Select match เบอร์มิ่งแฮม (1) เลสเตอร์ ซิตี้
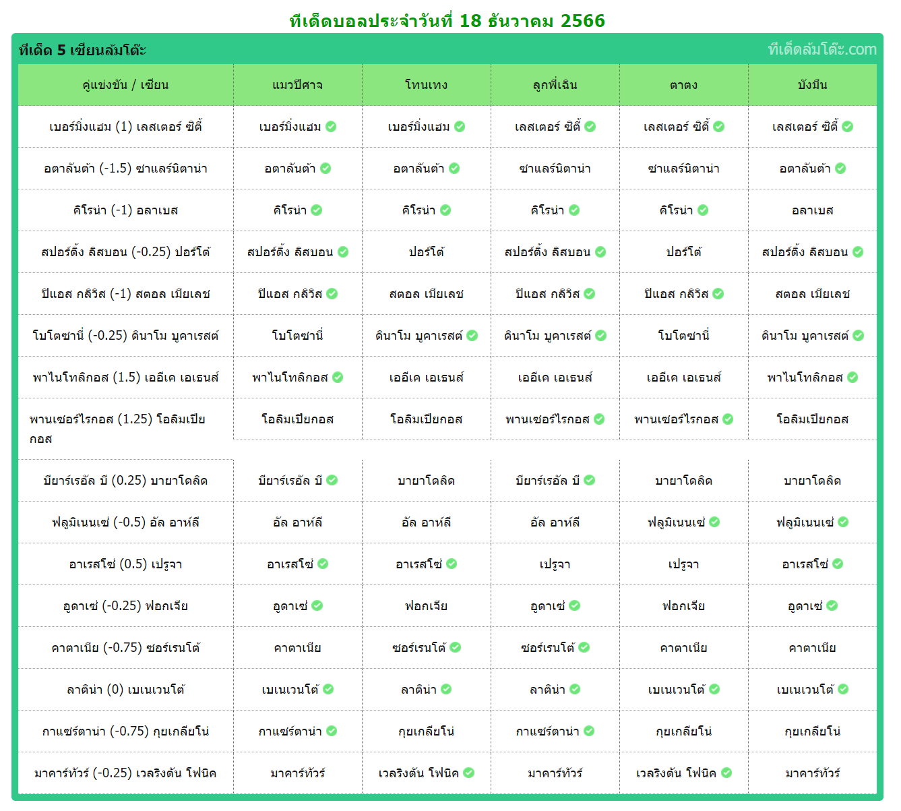This screenshot has height=811, width=901. coord(125,127)
